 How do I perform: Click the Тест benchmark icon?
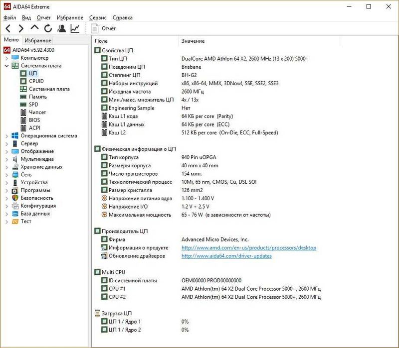(x=15, y=222)
